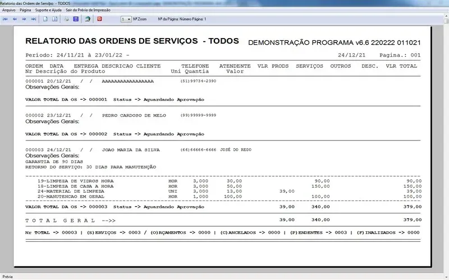Viewport: 449px width, 280px height.
Task: Open the Página menu
Action: (x=25, y=10)
